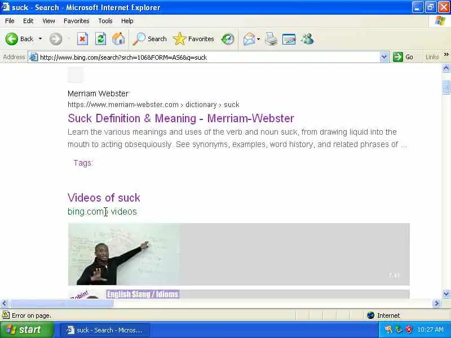Click the red security shield tray icon
The width and height of the screenshot is (451, 338).
pyautogui.click(x=409, y=330)
